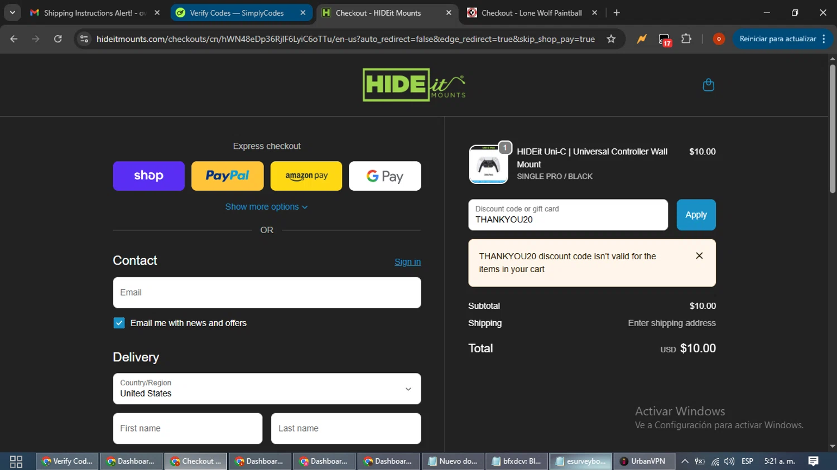This screenshot has height=470, width=837.
Task: Open the Country/Region dropdown
Action: [267, 389]
